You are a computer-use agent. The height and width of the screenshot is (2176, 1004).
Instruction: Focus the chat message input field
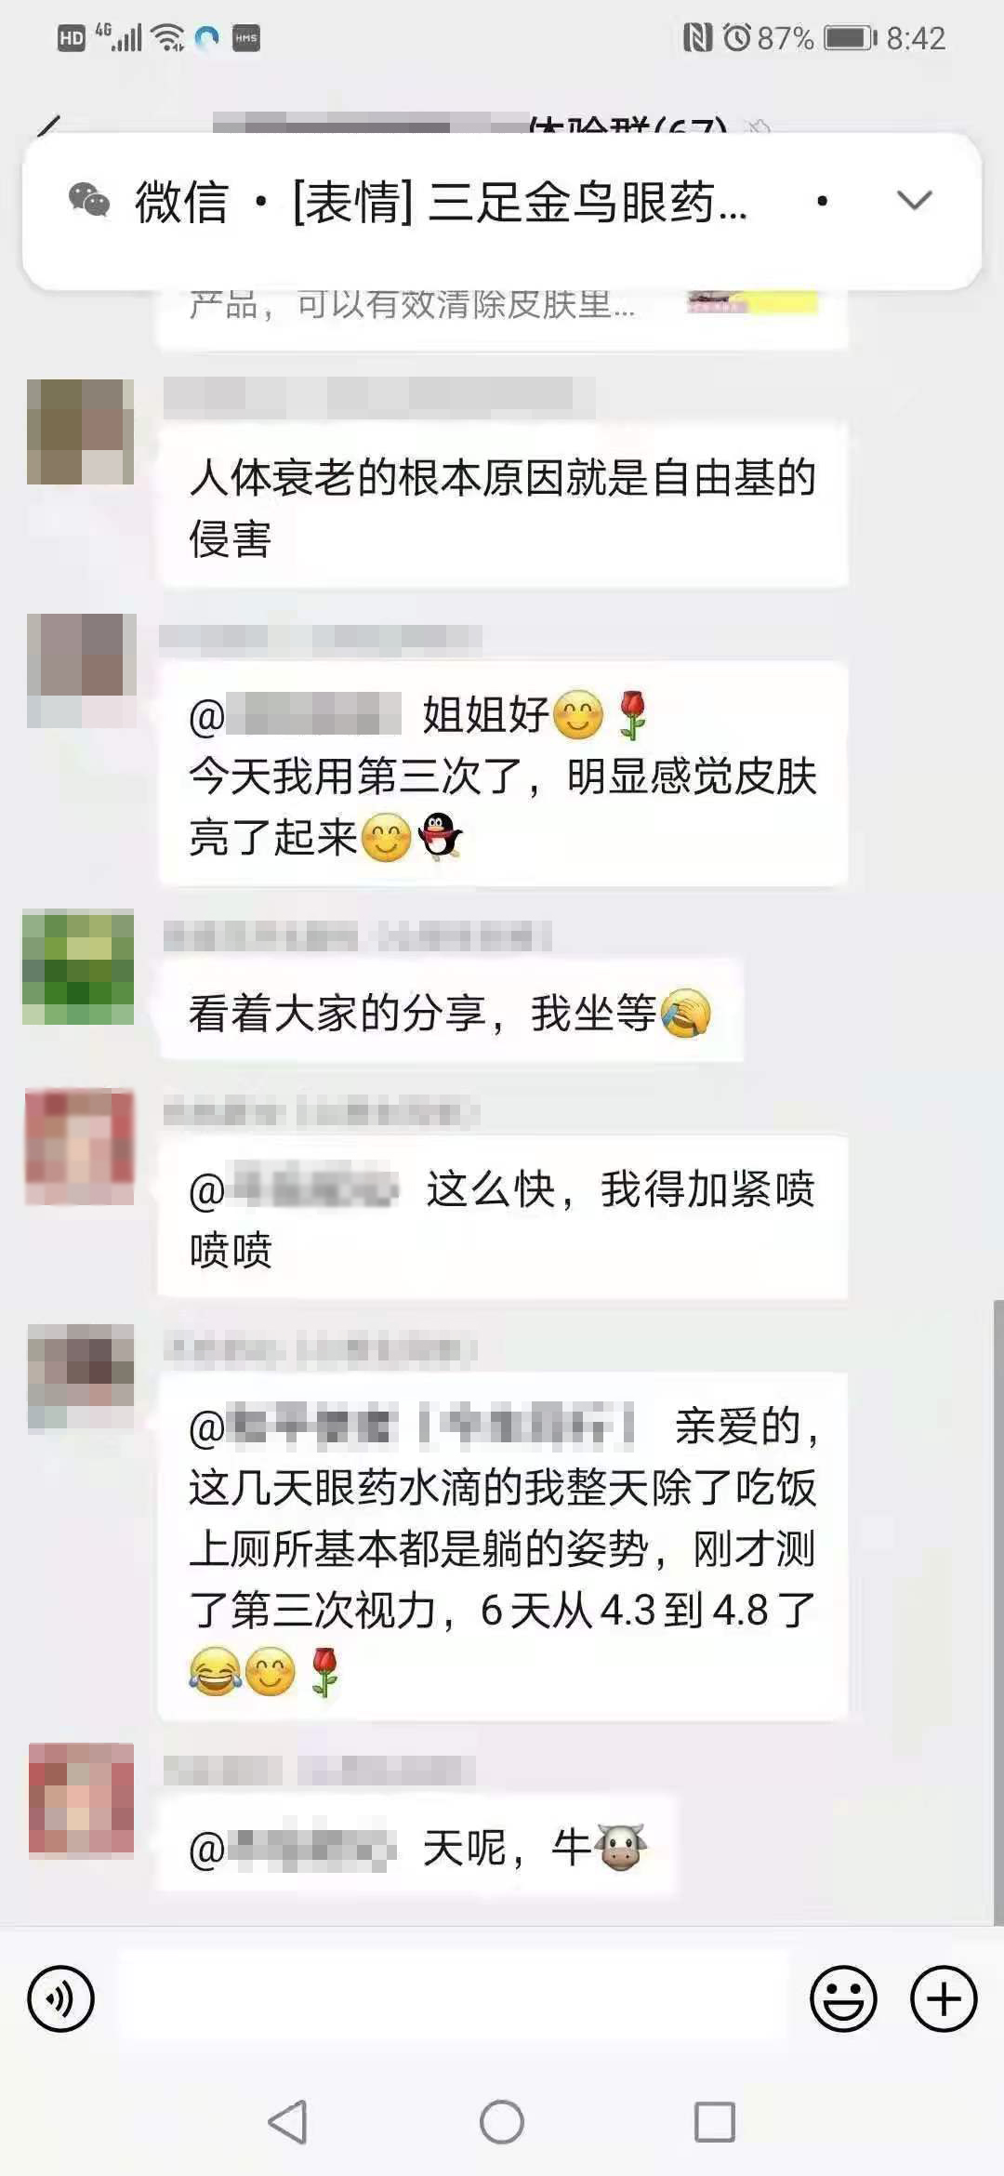[453, 1997]
